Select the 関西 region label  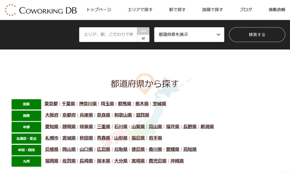tap(26, 115)
